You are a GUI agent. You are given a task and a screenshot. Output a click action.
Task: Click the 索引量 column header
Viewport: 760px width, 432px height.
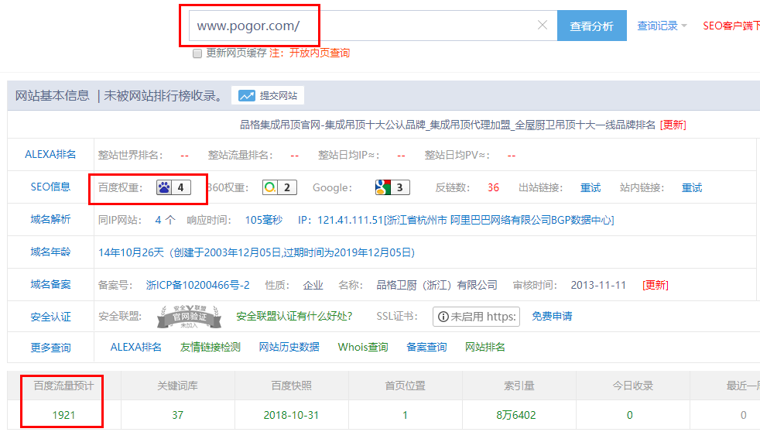[519, 386]
